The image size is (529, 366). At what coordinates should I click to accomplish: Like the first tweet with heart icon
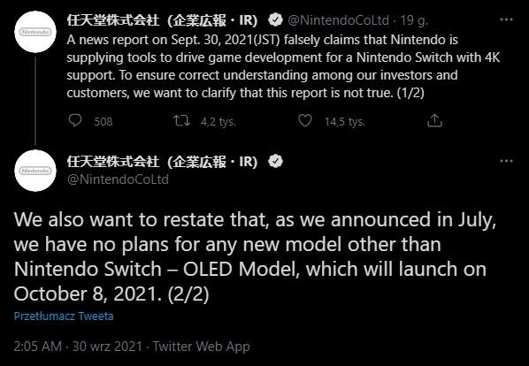pos(305,120)
